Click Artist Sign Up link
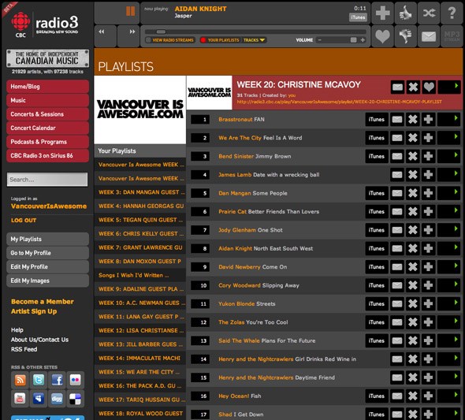The height and width of the screenshot is (420, 465). (34, 311)
